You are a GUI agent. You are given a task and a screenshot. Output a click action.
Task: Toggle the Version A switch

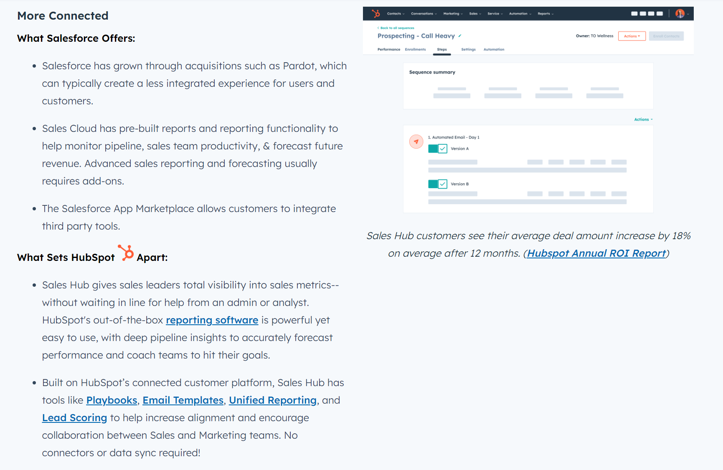437,149
